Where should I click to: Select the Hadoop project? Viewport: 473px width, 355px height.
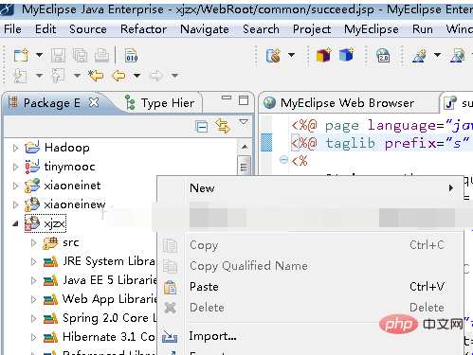tap(67, 148)
